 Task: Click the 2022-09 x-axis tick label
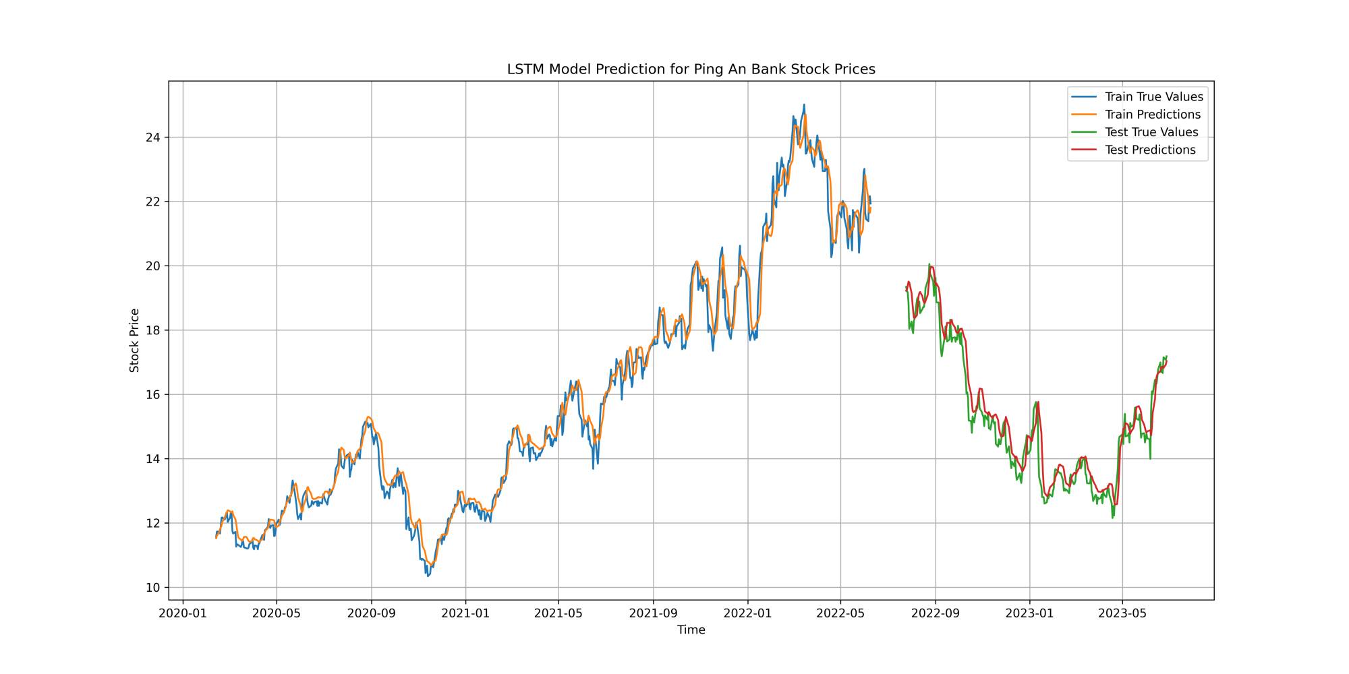(935, 613)
